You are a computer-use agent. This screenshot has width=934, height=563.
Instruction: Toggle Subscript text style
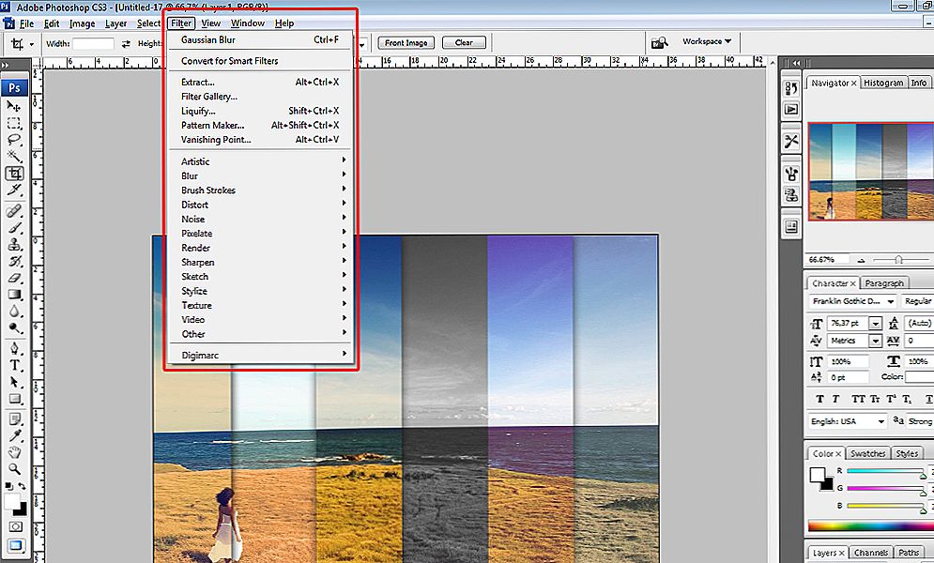tap(907, 399)
